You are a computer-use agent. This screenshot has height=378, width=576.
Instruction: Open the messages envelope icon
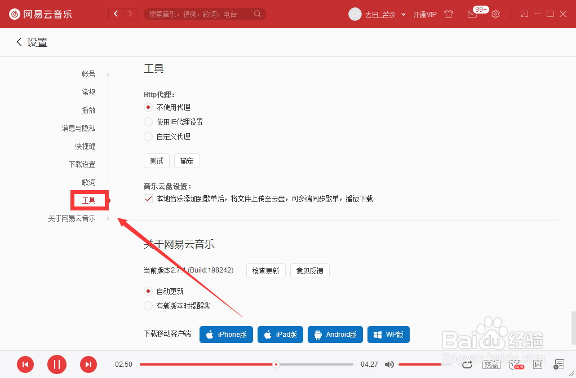472,14
